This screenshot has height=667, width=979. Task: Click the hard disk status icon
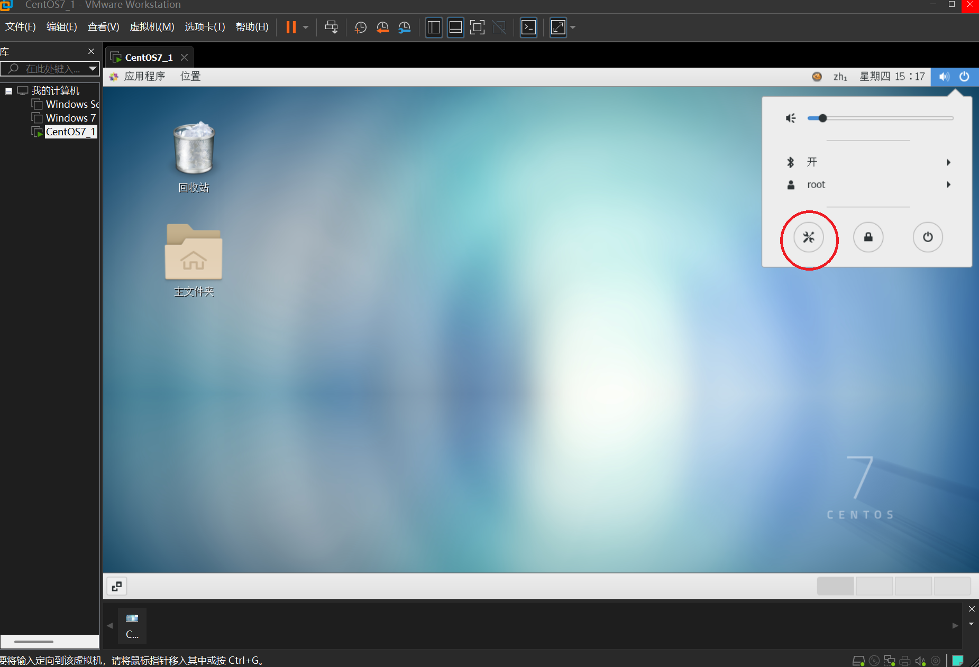pos(859,661)
